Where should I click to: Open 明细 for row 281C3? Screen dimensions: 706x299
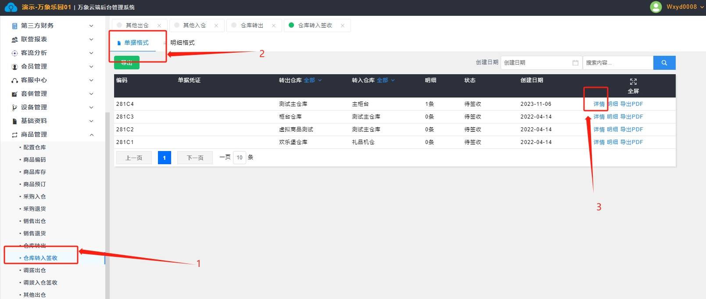(613, 117)
